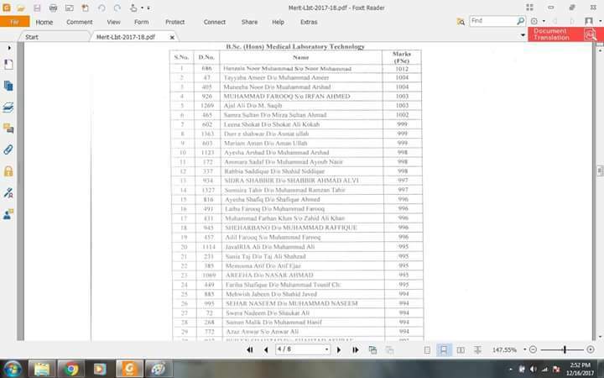Open the Pages thumbnail panel
Screen dimensions: 604x378
[x=8, y=86]
